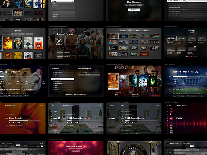Image resolution: width=207 pixels, height=155 pixels.
Task: Click the Radio 1 round station icon
Action: [171, 118]
